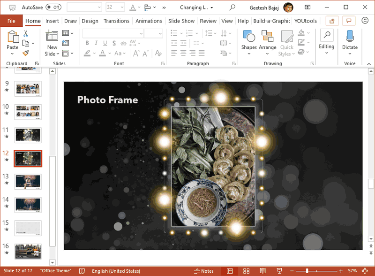Click the zoom slider in status bar
375x276 pixels.
click(307, 271)
